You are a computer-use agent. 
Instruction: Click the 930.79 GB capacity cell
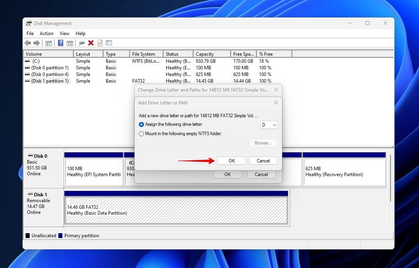point(206,61)
